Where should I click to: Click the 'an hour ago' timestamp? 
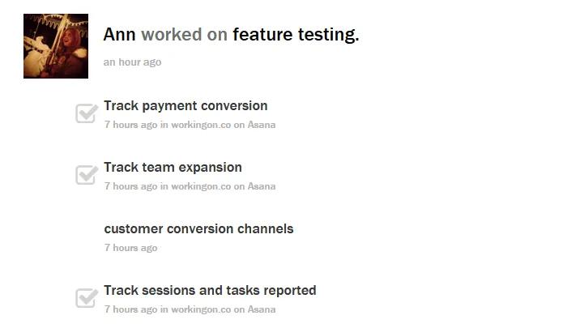point(132,62)
